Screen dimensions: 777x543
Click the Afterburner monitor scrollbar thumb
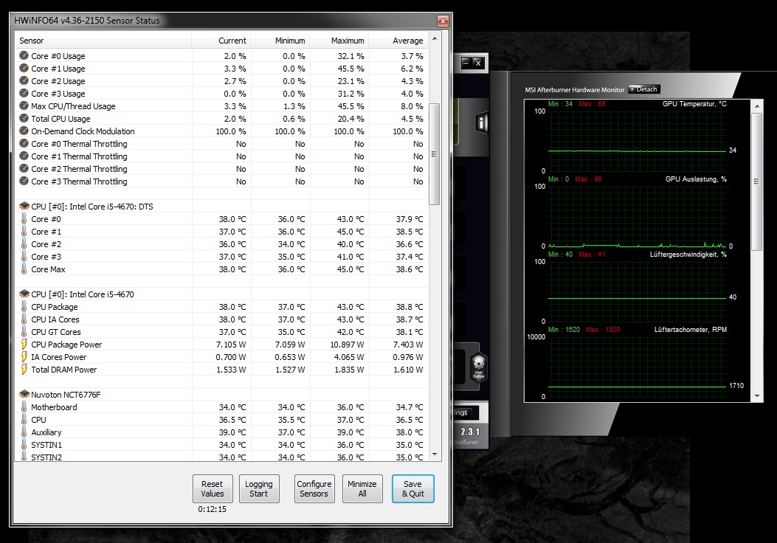point(756,181)
